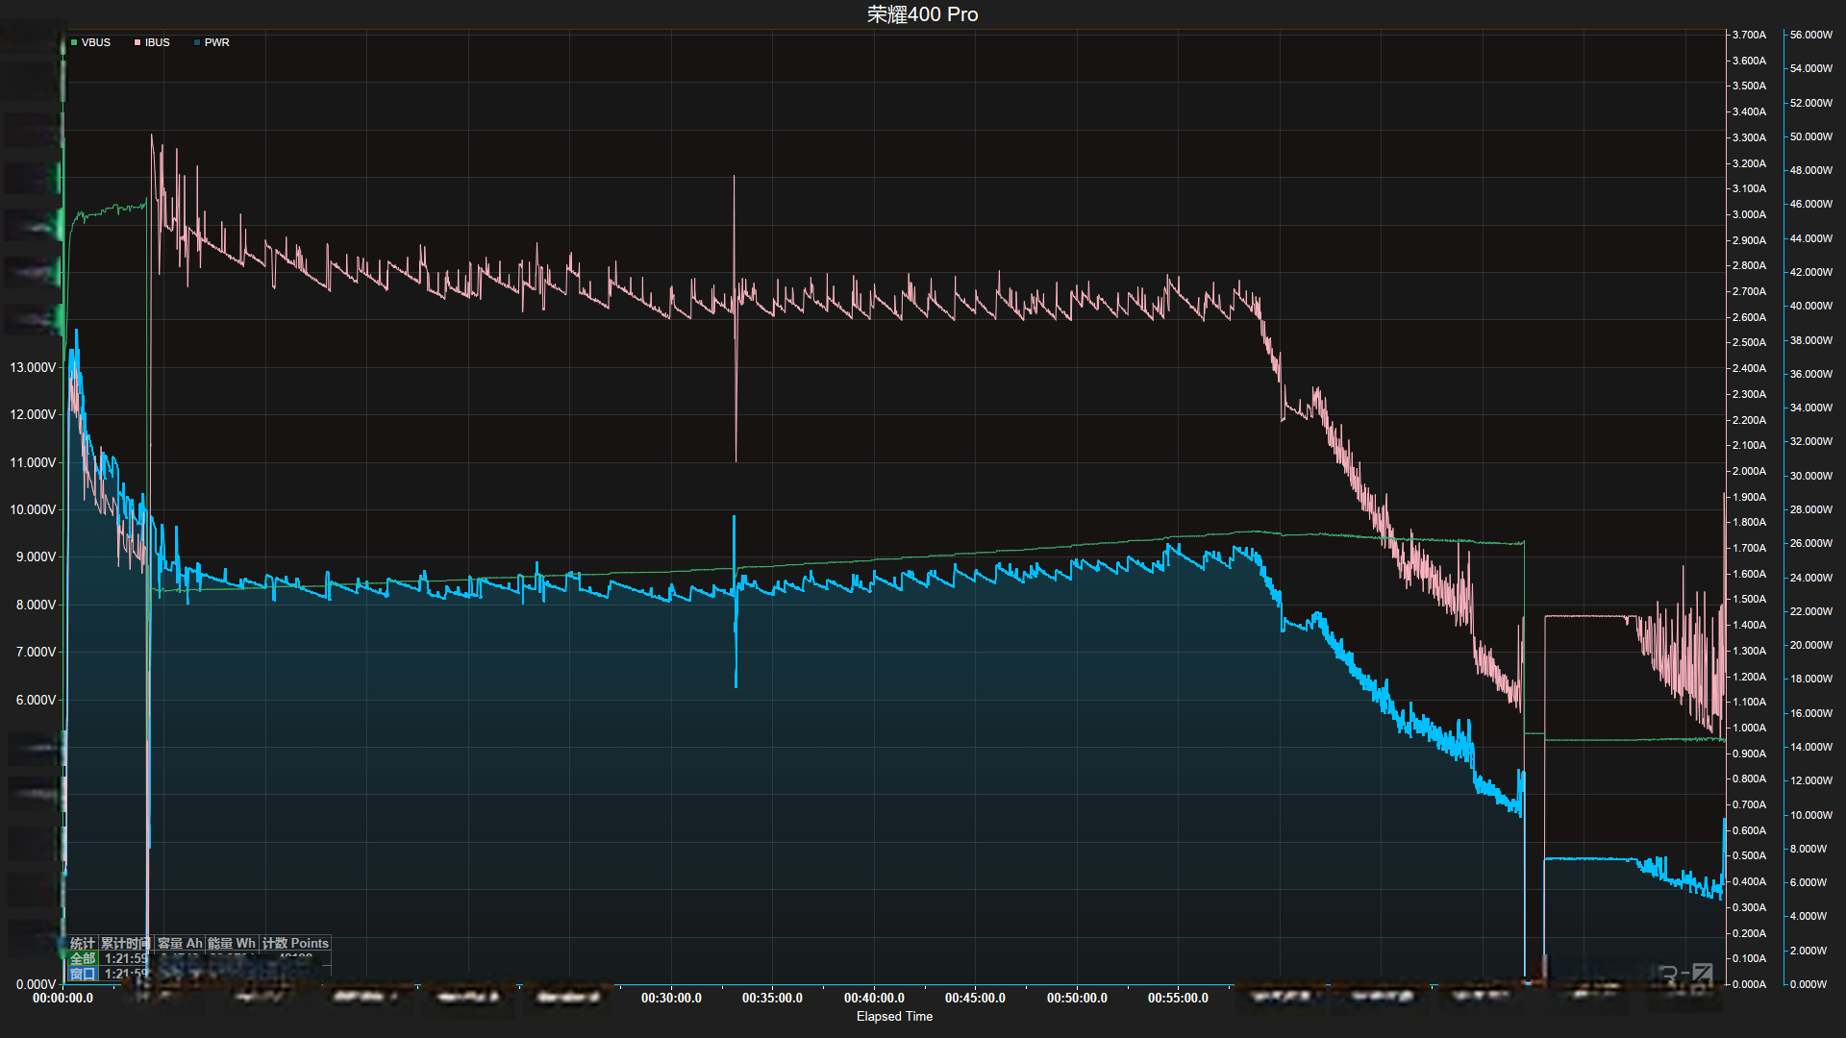Click the 10.000W power axis label
The width and height of the screenshot is (1846, 1038).
click(1811, 815)
